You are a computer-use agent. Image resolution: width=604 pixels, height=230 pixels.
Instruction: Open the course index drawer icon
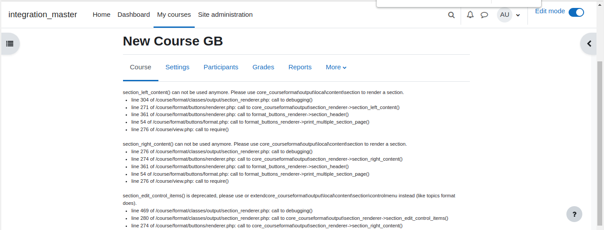[x=10, y=44]
